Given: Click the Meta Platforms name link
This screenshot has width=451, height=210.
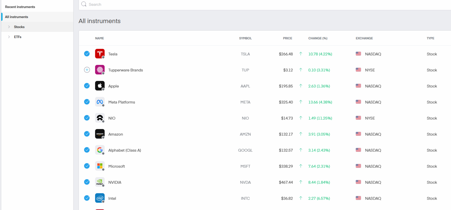Looking at the screenshot, I should pos(121,102).
